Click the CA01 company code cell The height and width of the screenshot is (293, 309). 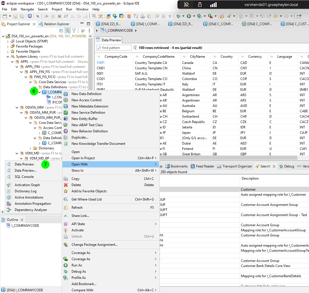click(x=101, y=63)
